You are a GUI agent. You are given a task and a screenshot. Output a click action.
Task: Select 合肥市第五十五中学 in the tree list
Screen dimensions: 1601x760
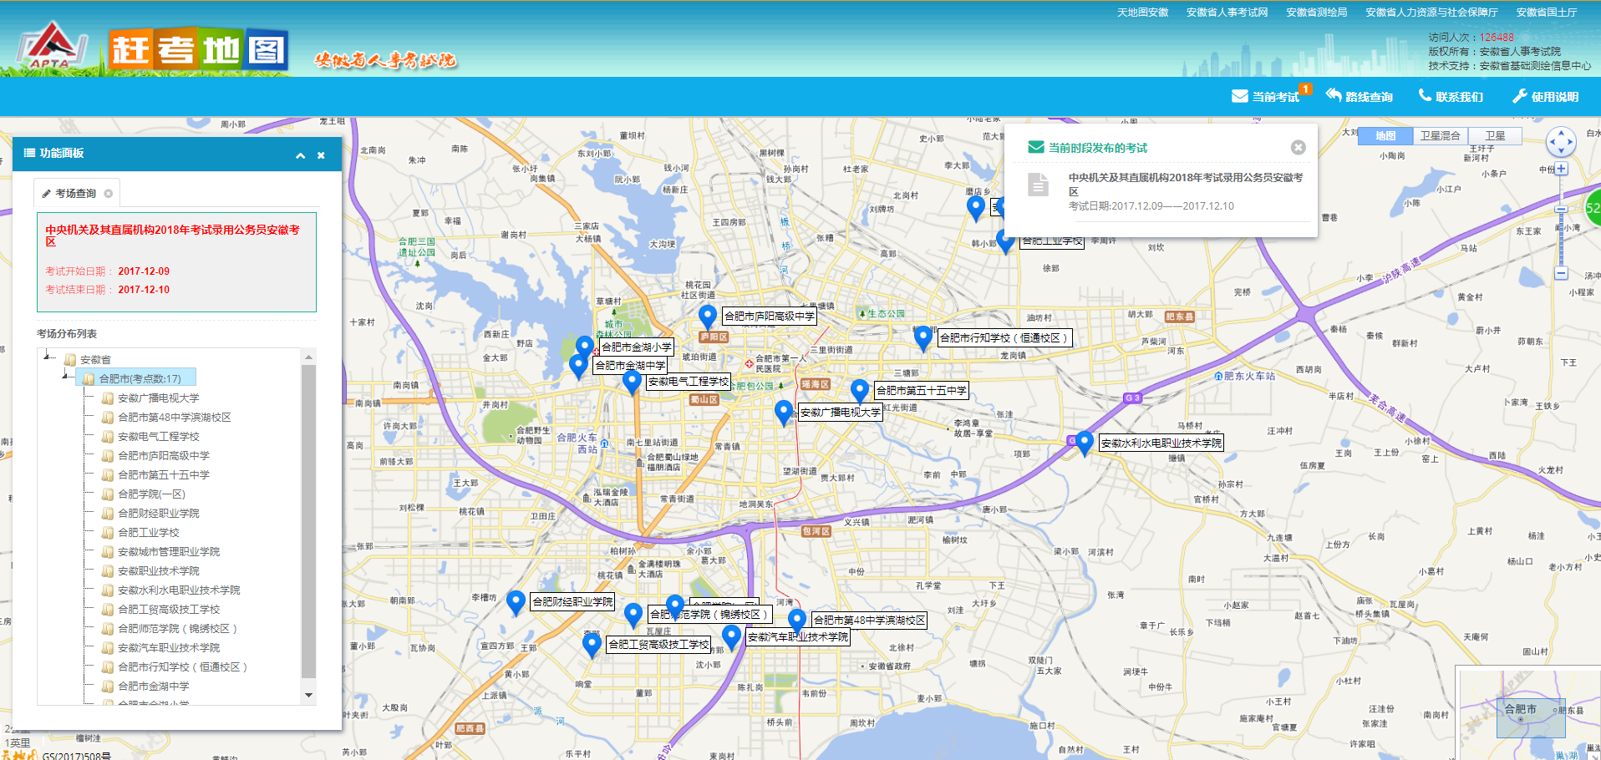coord(163,475)
